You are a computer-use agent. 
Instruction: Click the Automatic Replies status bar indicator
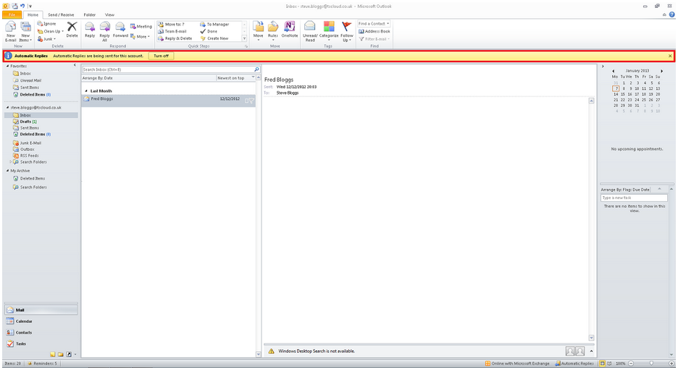[574, 363]
